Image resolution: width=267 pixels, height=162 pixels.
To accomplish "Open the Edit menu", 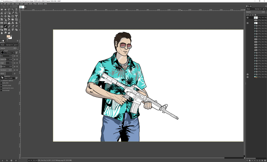I will [x=5, y=4].
